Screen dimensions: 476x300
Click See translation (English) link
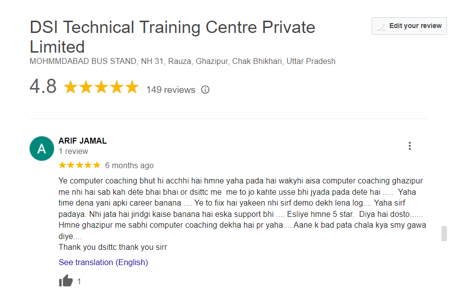pos(103,263)
